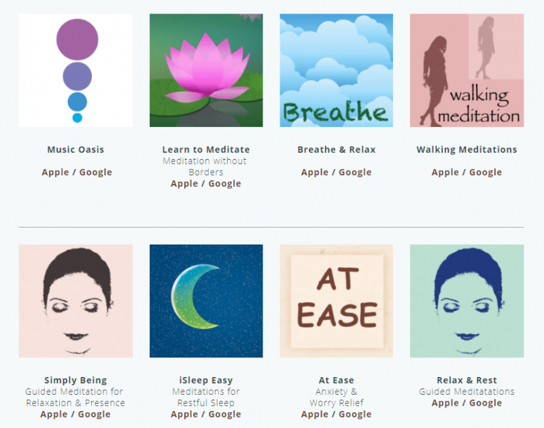Click Google link under Breathe & Relax
Image resolution: width=544 pixels, height=428 pixels.
355,173
